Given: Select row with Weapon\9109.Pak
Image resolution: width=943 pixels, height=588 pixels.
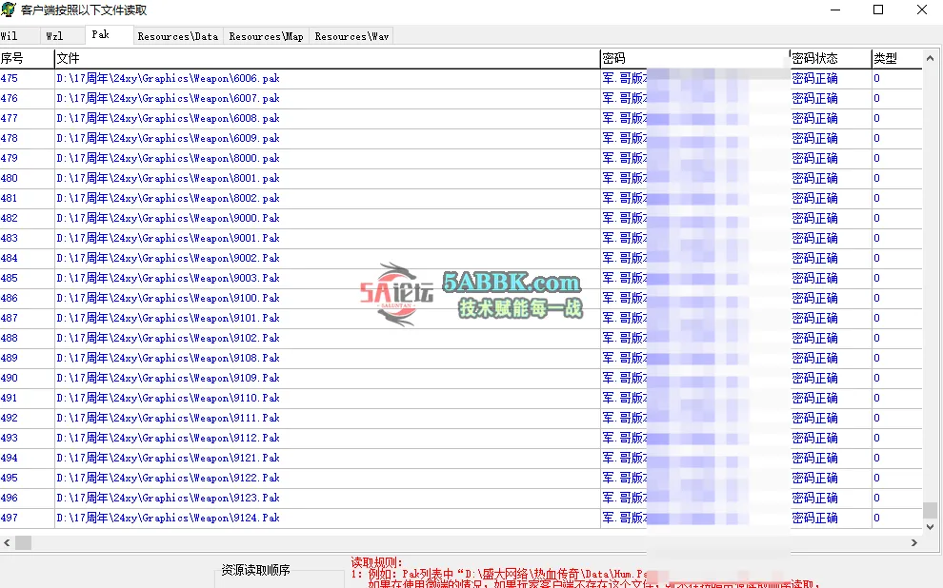Looking at the screenshot, I should [461, 378].
